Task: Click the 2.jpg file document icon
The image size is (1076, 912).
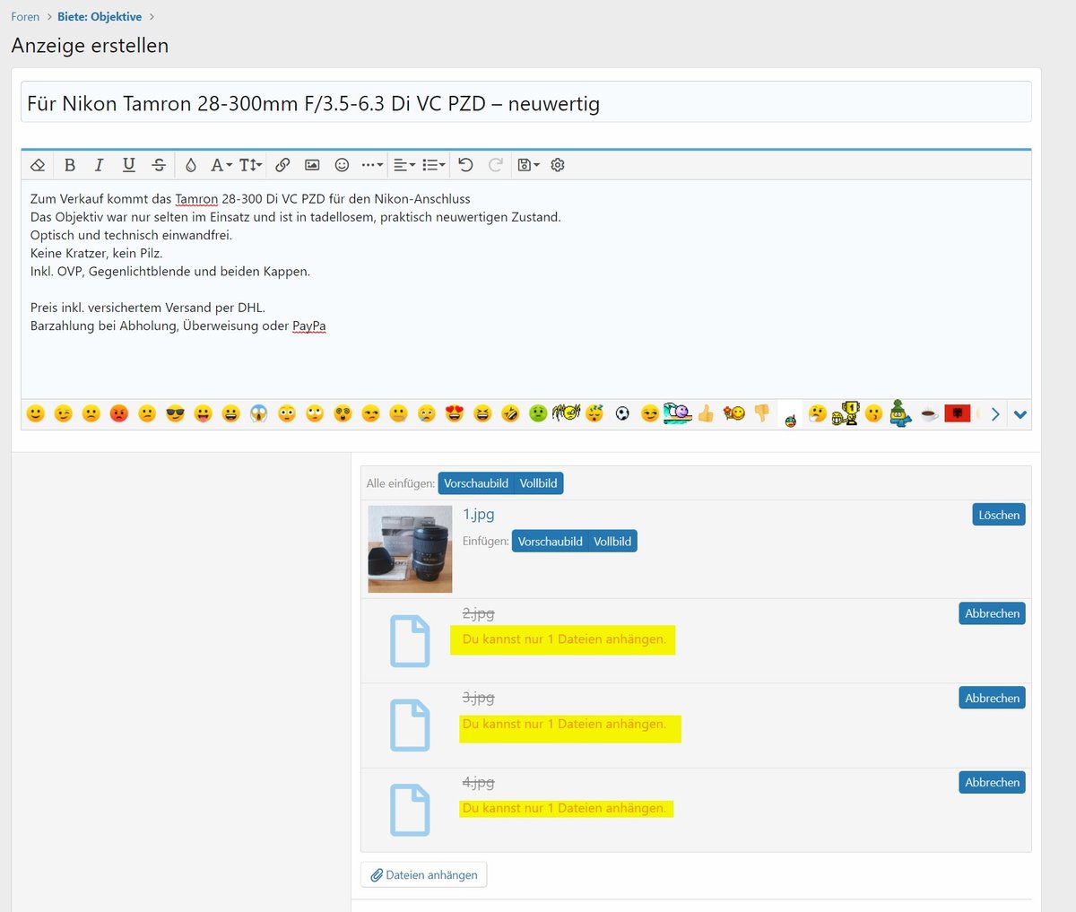Action: [410, 641]
